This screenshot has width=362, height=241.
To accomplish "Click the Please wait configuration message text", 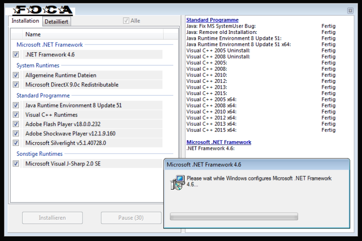I will pyautogui.click(x=259, y=181).
